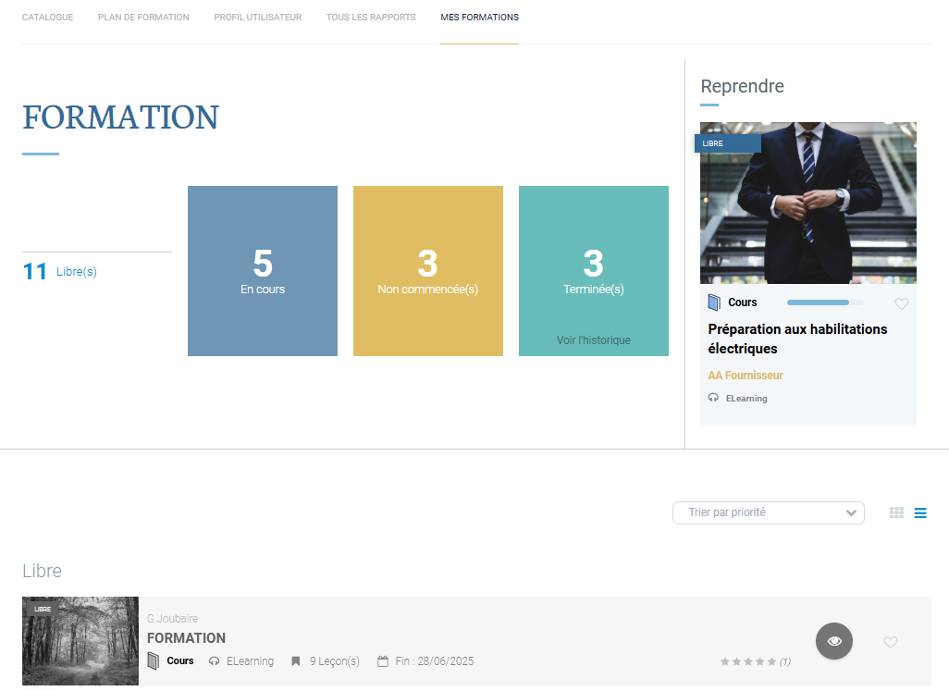
Task: Go to Plan de formation tab
Action: coord(143,18)
